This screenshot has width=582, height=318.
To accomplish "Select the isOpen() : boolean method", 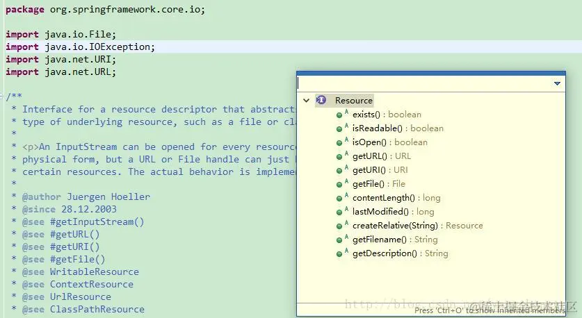I will pyautogui.click(x=390, y=142).
